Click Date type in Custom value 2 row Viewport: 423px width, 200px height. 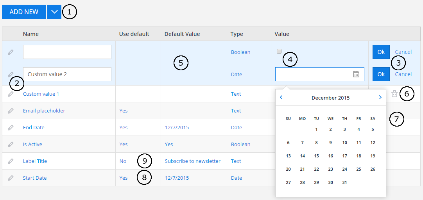237,74
